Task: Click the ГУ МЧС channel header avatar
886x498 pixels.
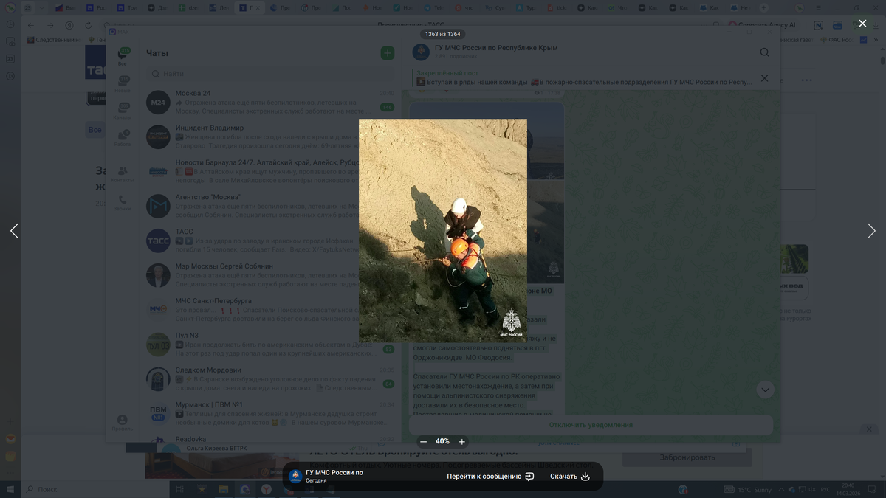Action: (421, 52)
